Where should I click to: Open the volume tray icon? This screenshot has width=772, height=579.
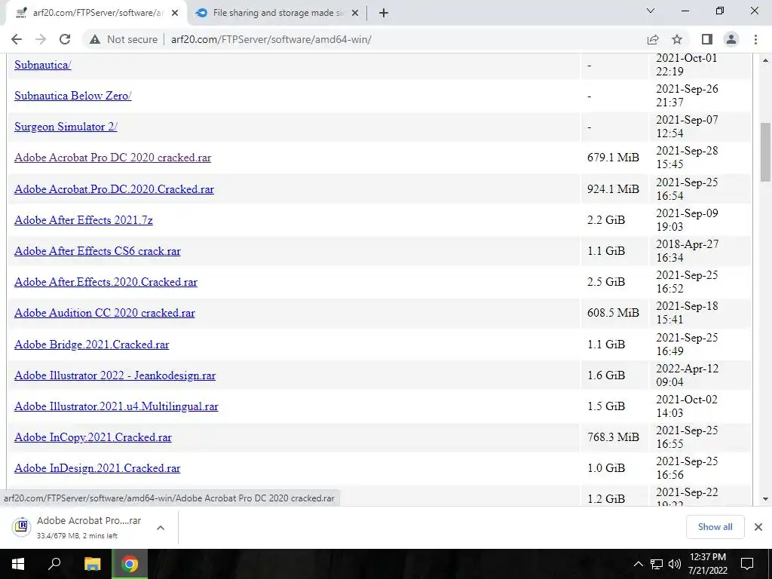coord(675,564)
